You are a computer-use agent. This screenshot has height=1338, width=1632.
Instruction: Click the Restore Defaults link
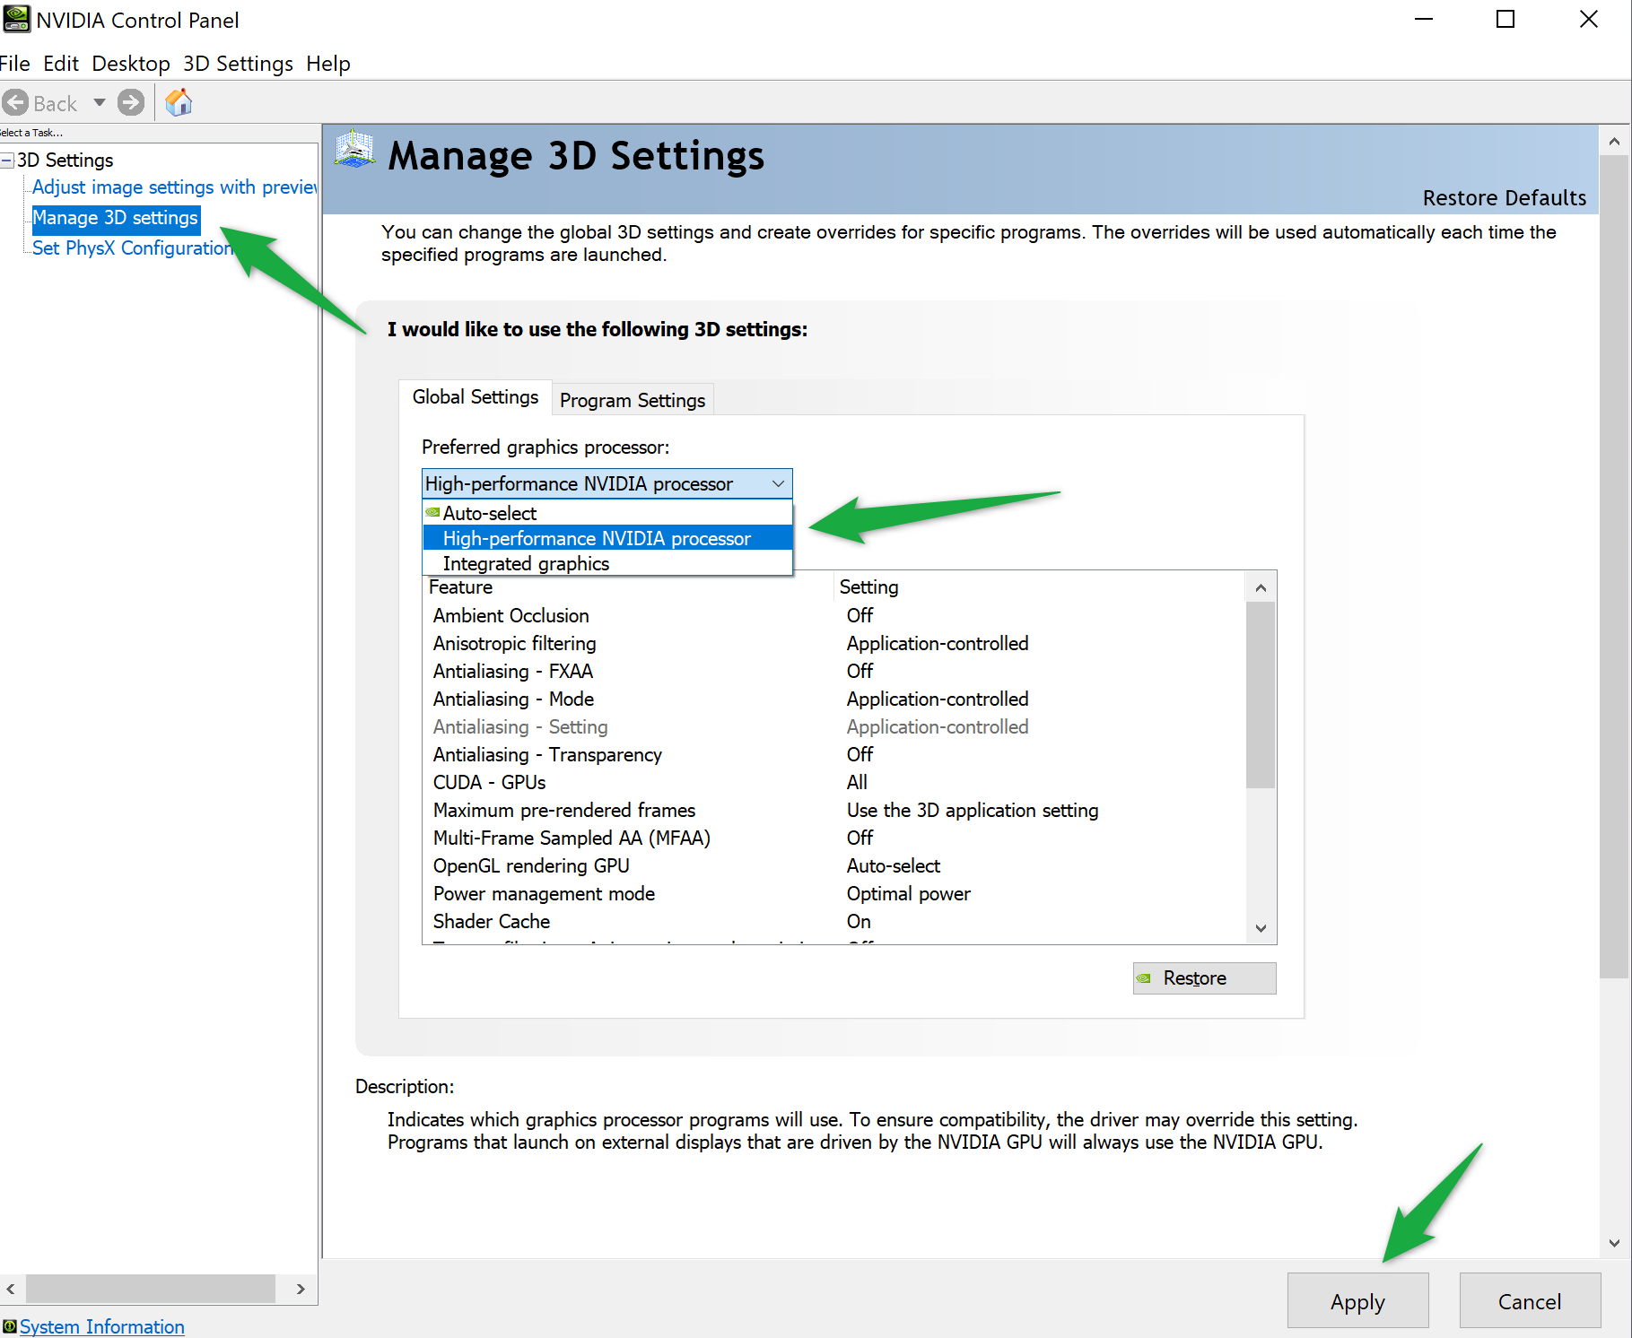1504,198
